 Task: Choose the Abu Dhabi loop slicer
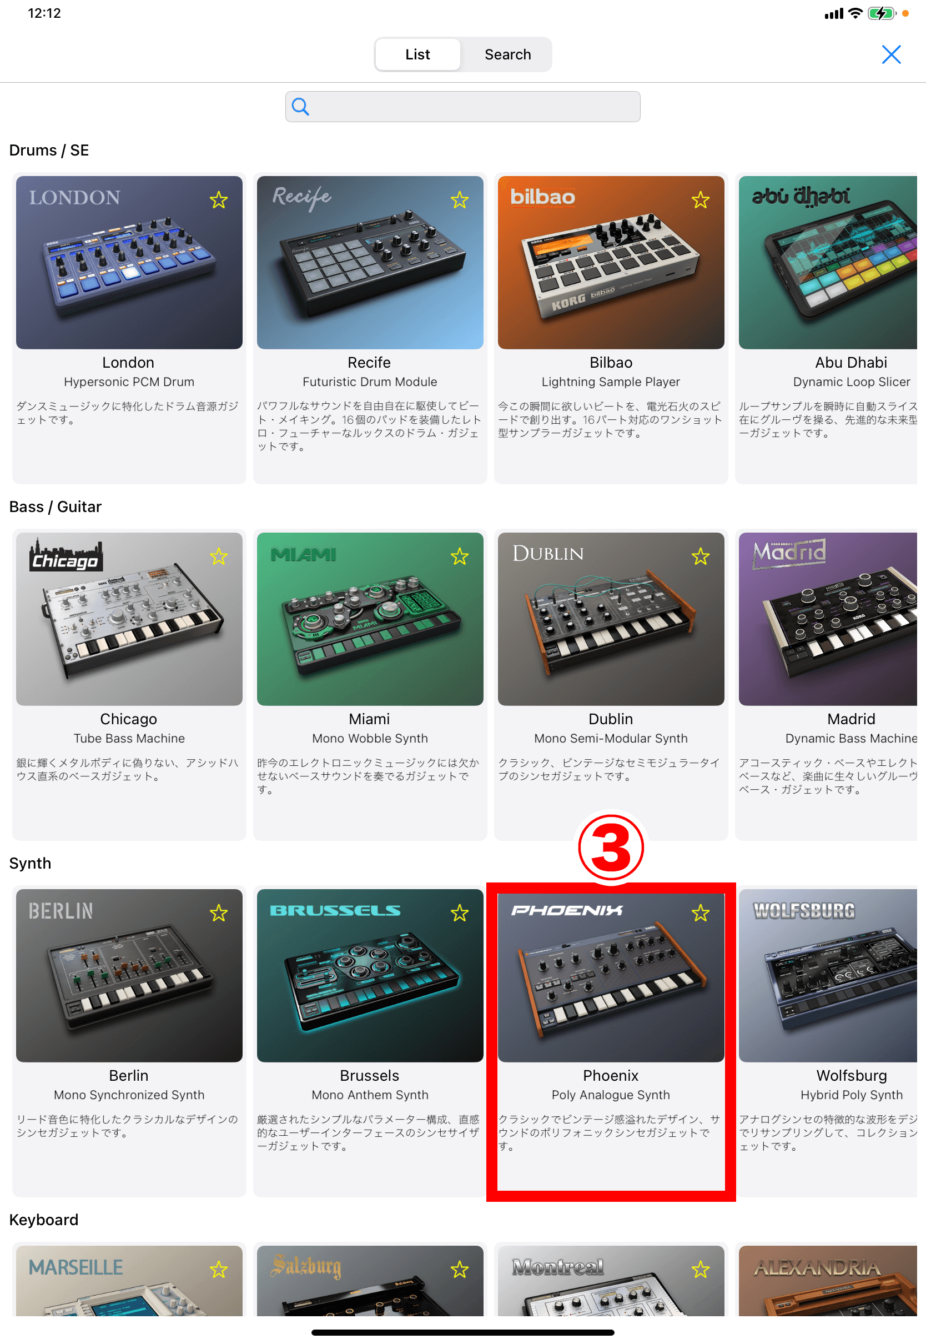coord(827,263)
